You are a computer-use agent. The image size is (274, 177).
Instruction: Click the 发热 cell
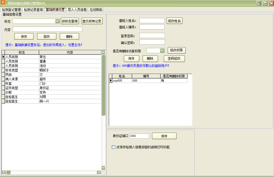point(70,93)
